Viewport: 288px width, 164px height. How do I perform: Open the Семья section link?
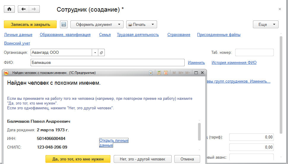pyautogui.click(x=105, y=35)
